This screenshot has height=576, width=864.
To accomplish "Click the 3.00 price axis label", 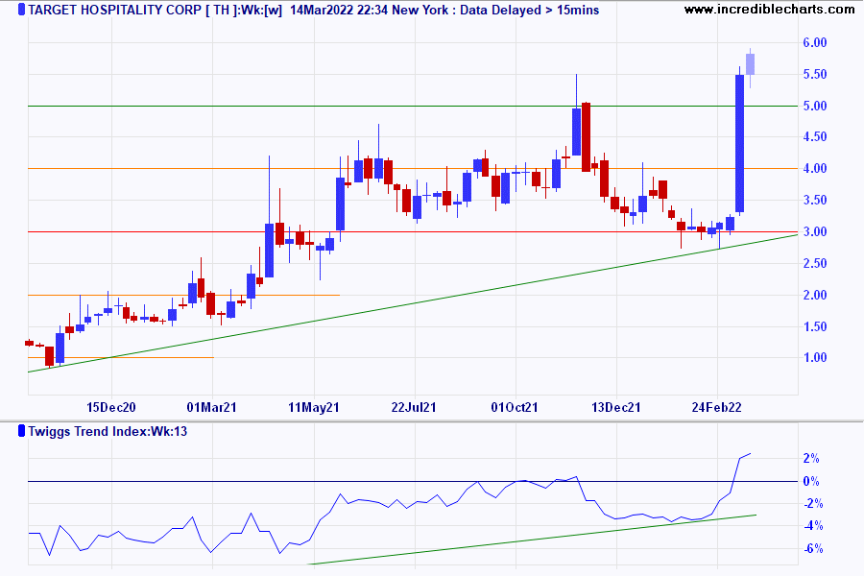I will (x=815, y=231).
